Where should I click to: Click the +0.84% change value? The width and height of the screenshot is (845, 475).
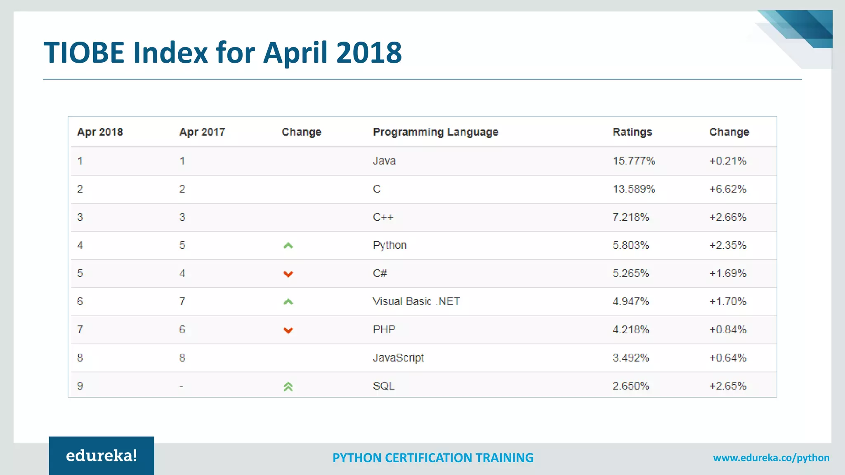click(x=728, y=329)
